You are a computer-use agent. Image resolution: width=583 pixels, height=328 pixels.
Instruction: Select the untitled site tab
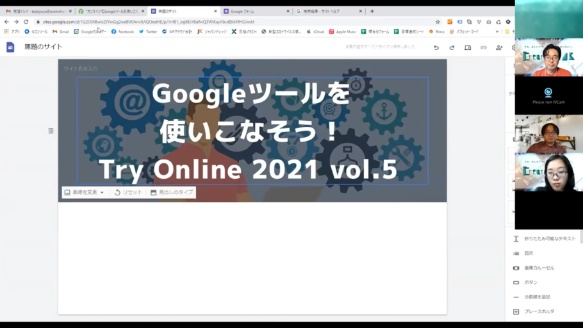click(184, 11)
